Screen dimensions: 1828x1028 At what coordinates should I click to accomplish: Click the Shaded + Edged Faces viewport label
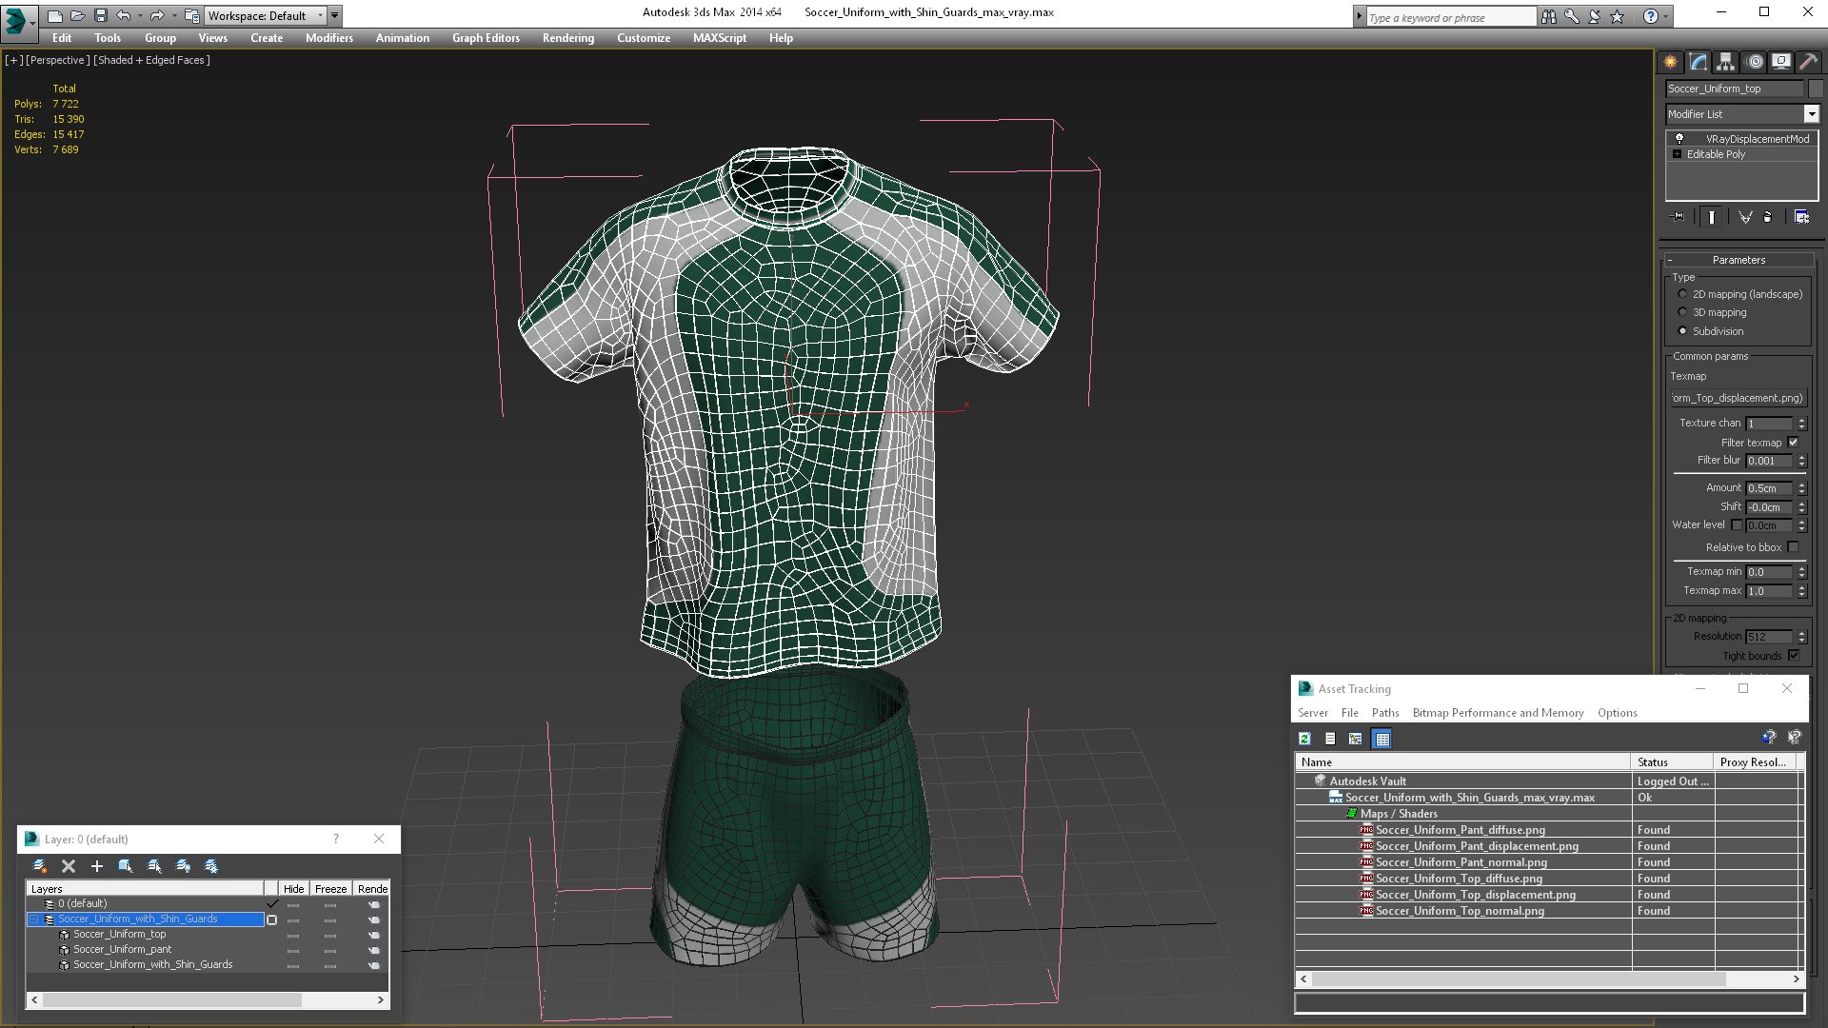pyautogui.click(x=152, y=60)
